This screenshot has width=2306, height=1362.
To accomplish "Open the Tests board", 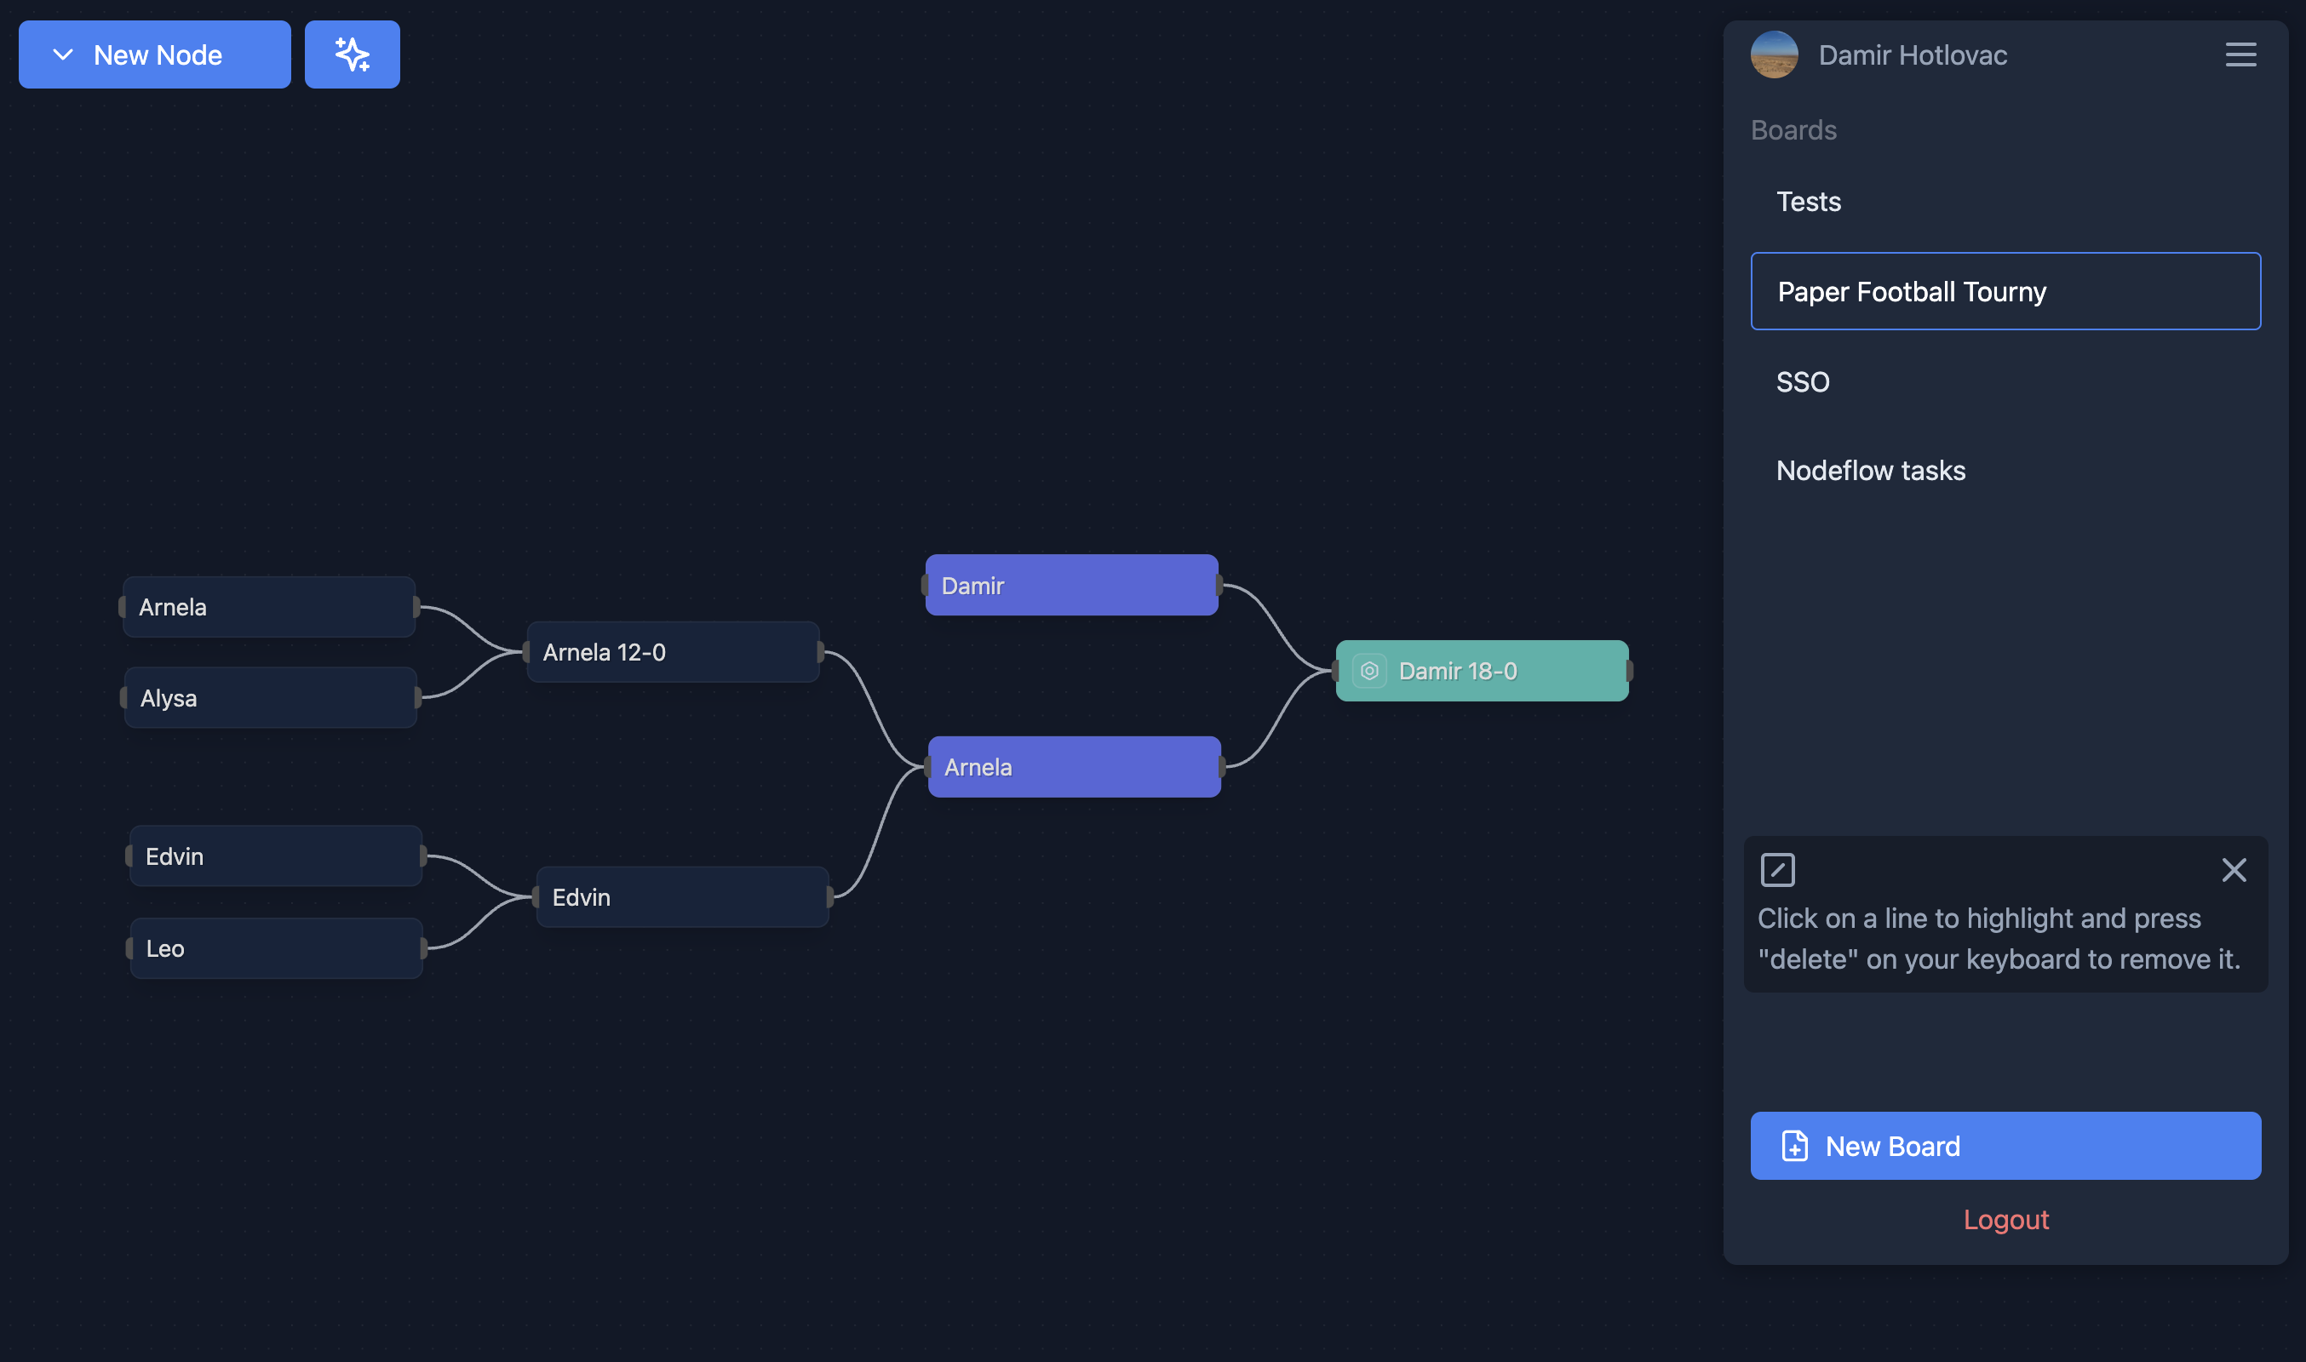I will coord(1809,202).
